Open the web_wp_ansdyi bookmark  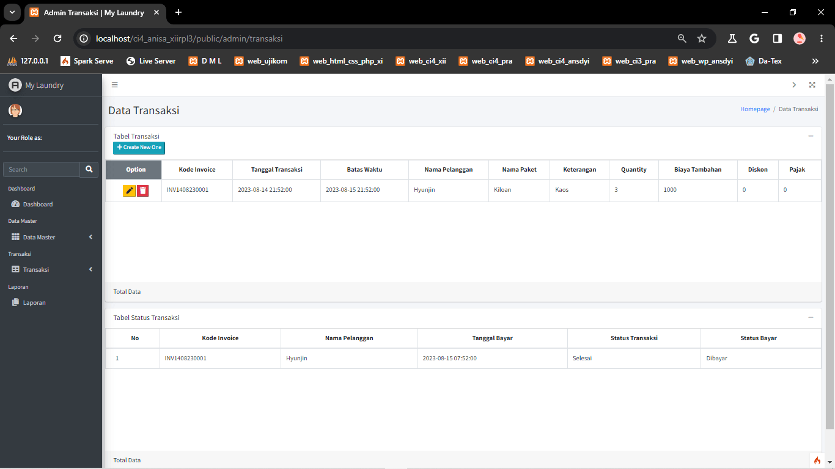pyautogui.click(x=701, y=61)
